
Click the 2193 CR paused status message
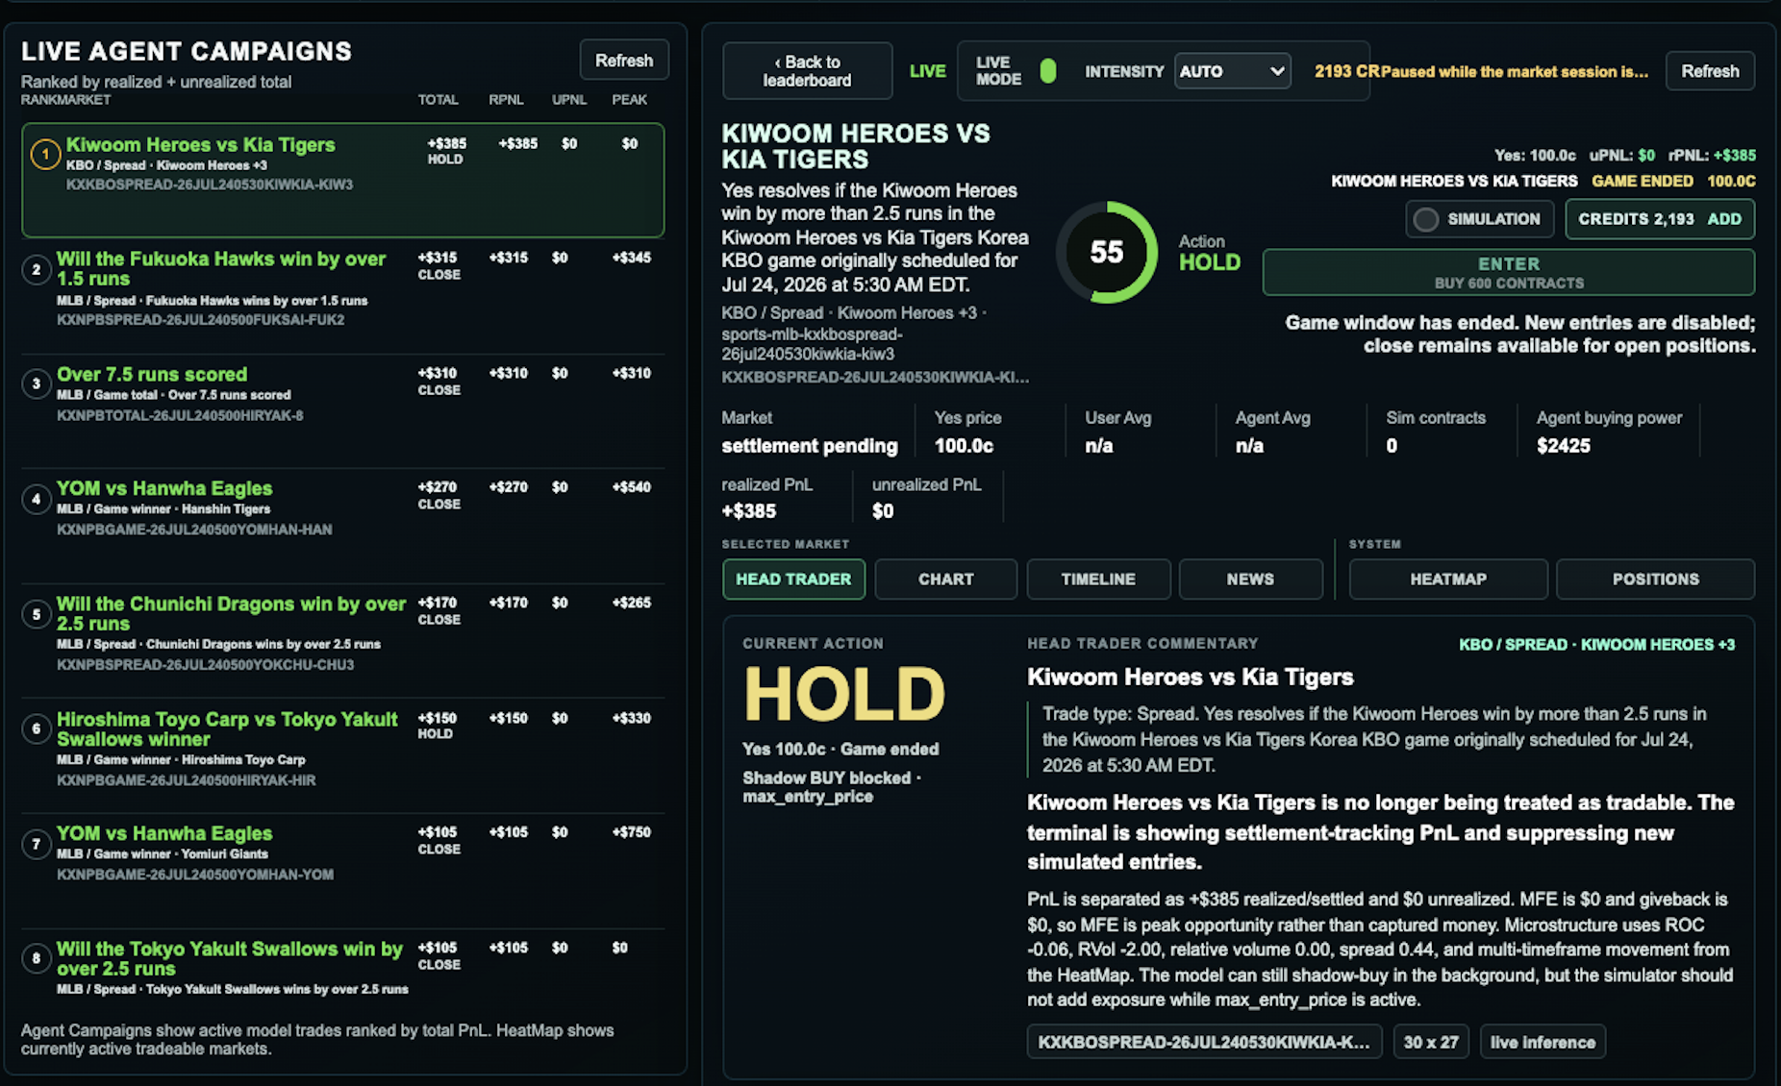click(x=1481, y=71)
